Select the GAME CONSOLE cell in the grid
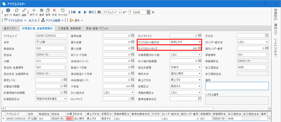The height and width of the screenshot is (122, 281). (16, 118)
